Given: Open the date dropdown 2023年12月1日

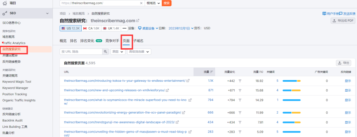Looking at the screenshot, I should [x=181, y=28].
